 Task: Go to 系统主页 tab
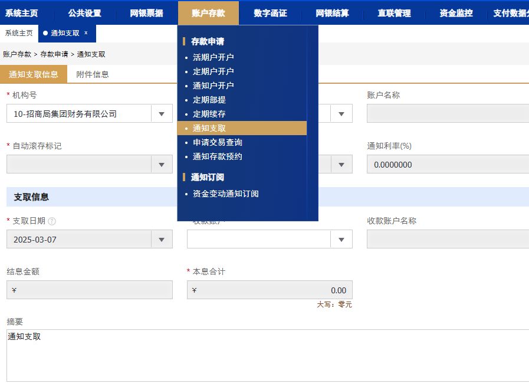[19, 33]
